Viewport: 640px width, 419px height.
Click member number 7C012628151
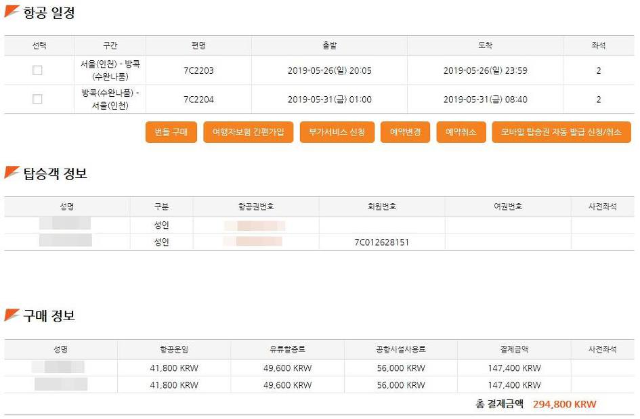coord(382,242)
